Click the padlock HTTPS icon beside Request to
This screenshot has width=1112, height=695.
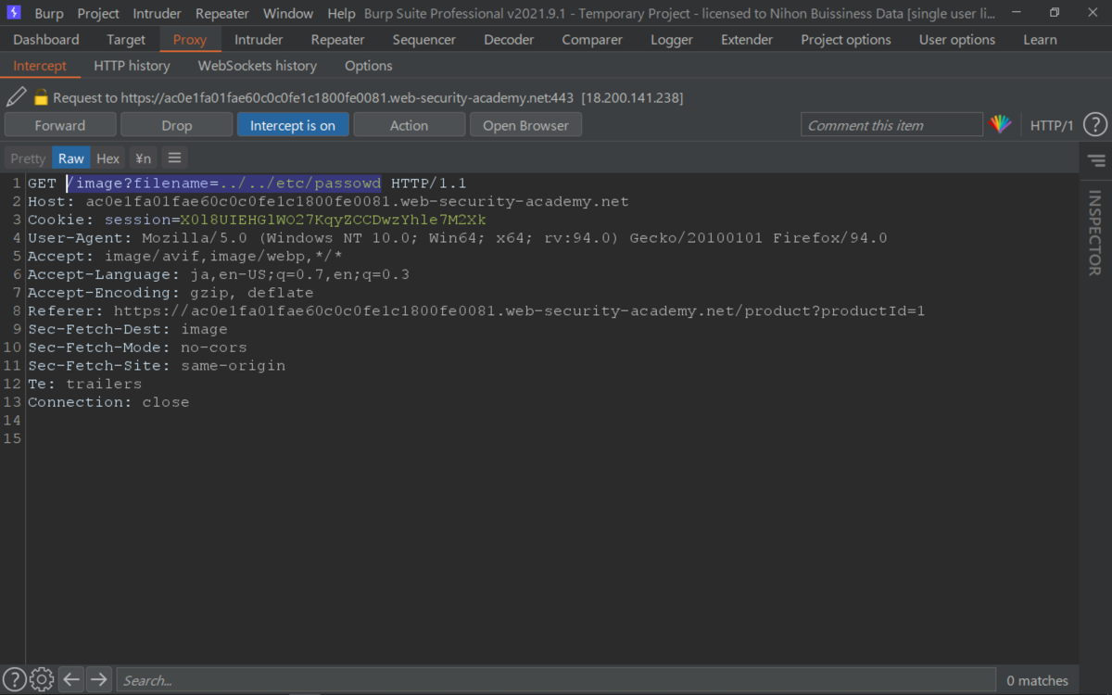tap(41, 97)
